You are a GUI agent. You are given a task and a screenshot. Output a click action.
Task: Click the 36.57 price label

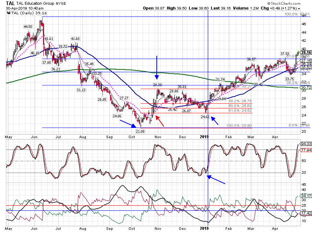click(251, 59)
